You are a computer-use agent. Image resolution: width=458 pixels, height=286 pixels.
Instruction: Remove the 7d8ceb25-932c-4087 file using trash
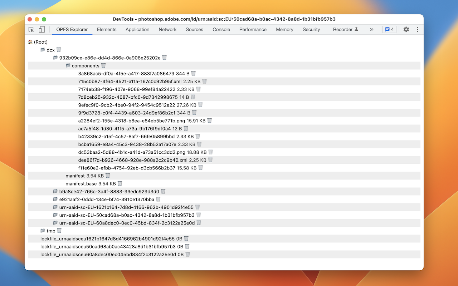tap(193, 97)
